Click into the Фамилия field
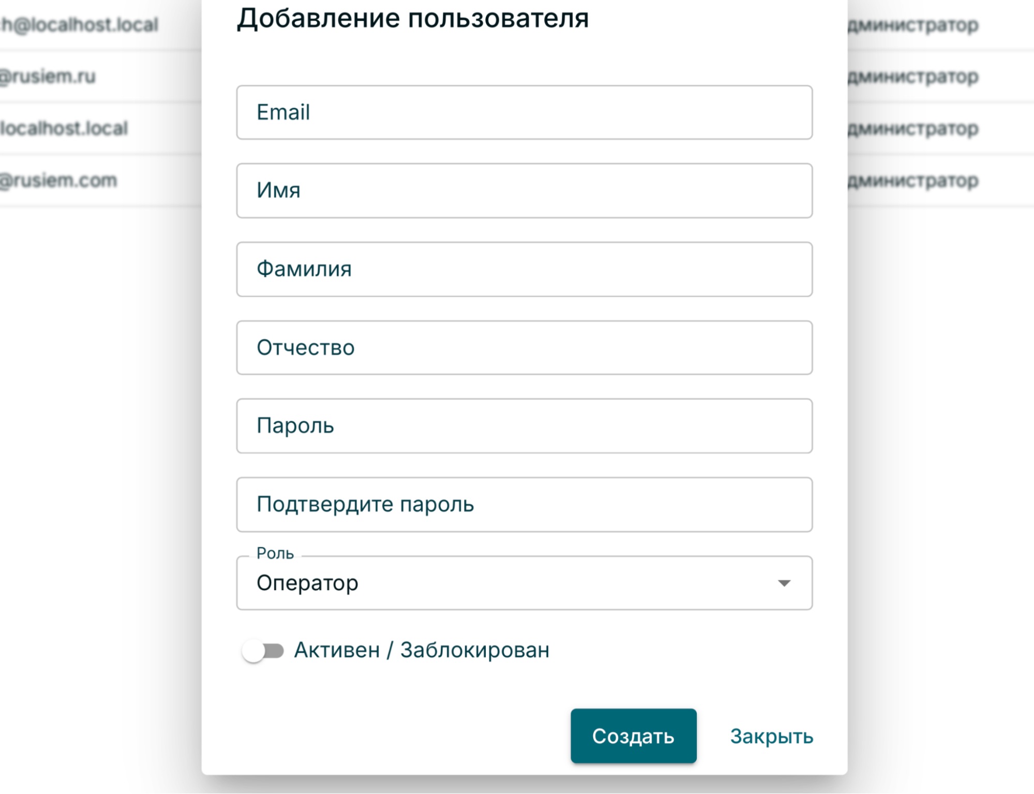Viewport: 1034px width, 794px height. tap(524, 269)
